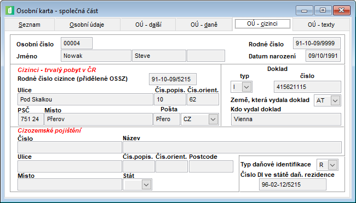Image resolution: width=356 pixels, height=203 pixels.
Task: Click the Číslo DI field 96-02-12/5215
Action: click(292, 184)
